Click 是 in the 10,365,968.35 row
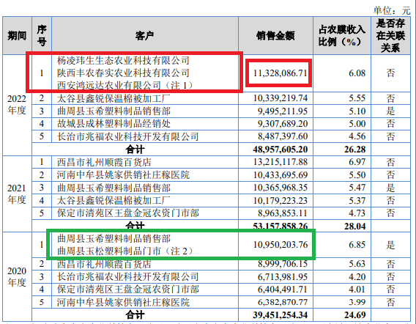Image resolution: width=416 pixels, height=324 pixels. 390,188
